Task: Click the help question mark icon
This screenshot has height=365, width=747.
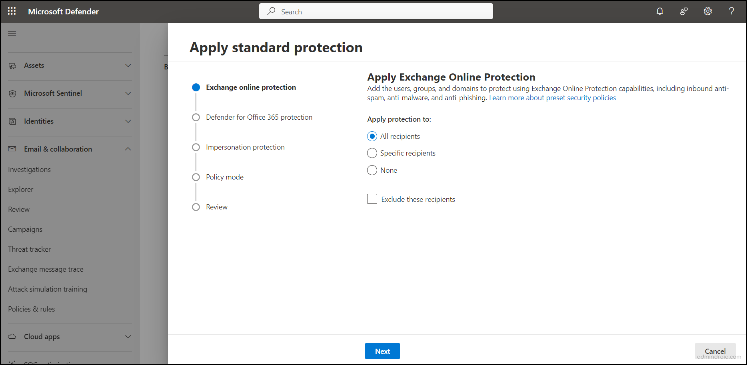Action: (x=731, y=11)
